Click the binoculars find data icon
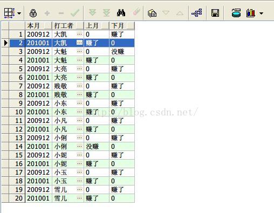Image resolution: width=274 pixels, height=213 pixels. (121, 13)
